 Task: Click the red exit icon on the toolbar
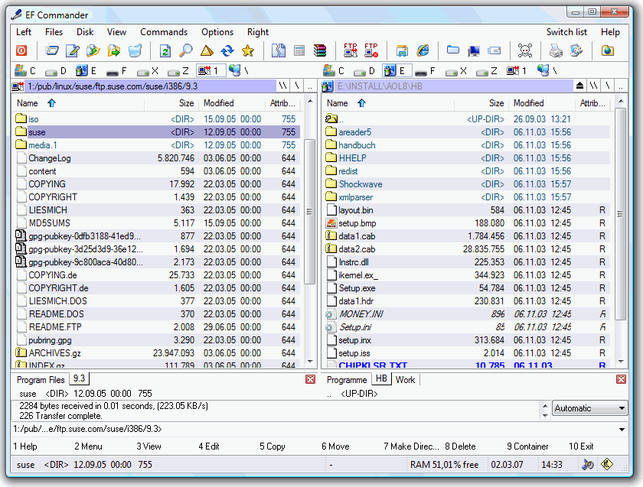[x=21, y=50]
